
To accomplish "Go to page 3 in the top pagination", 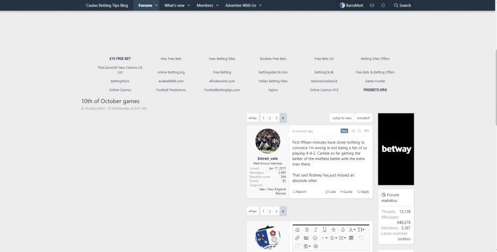I will [276, 118].
